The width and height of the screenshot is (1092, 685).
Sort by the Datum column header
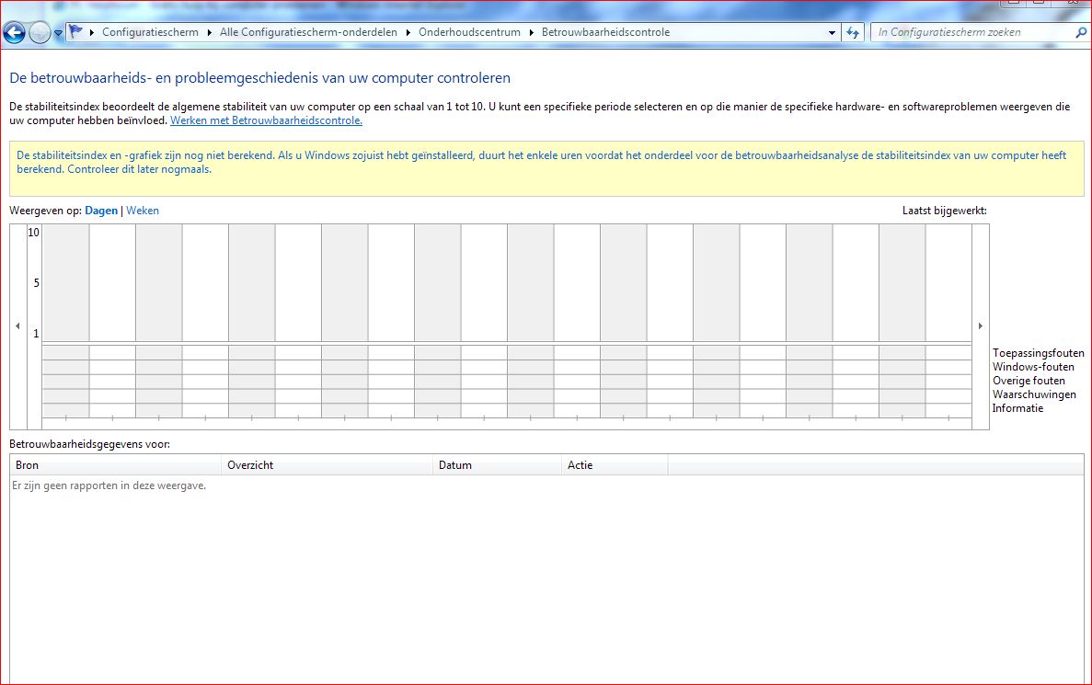[x=498, y=465]
